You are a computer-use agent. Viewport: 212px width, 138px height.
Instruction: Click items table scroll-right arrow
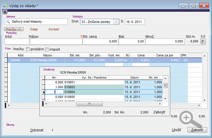[x=199, y=105]
